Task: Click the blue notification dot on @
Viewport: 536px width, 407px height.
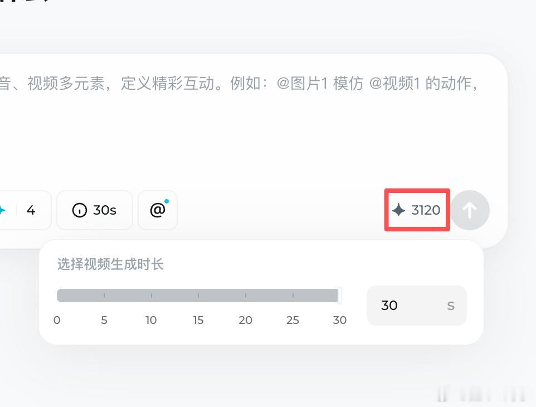Action: click(x=167, y=201)
